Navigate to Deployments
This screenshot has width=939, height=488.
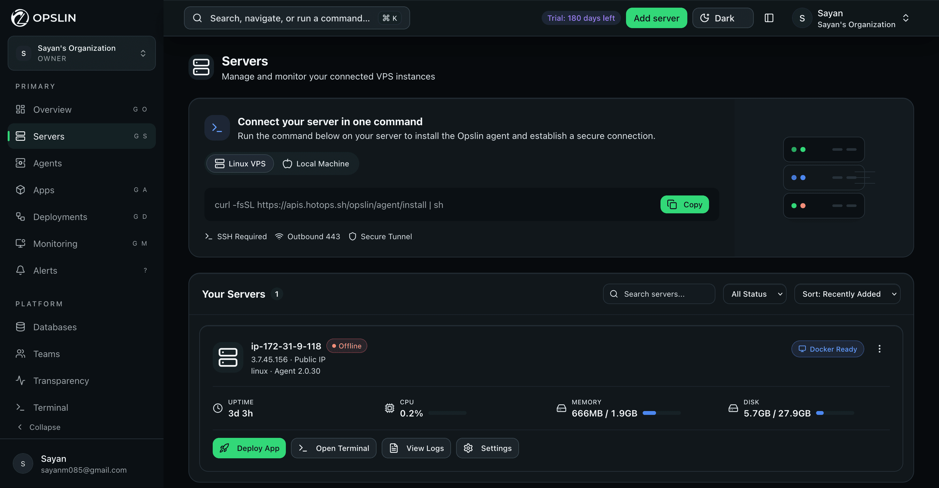coord(82,217)
